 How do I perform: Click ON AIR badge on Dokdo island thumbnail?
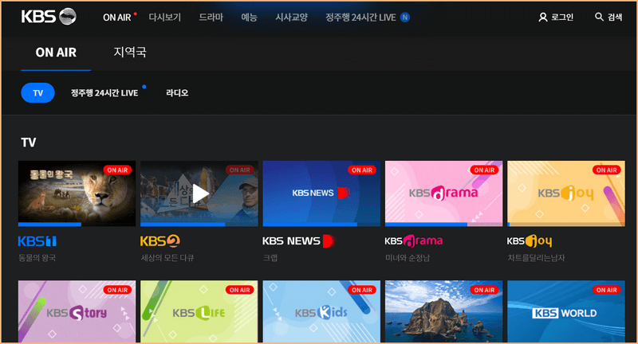[484, 290]
